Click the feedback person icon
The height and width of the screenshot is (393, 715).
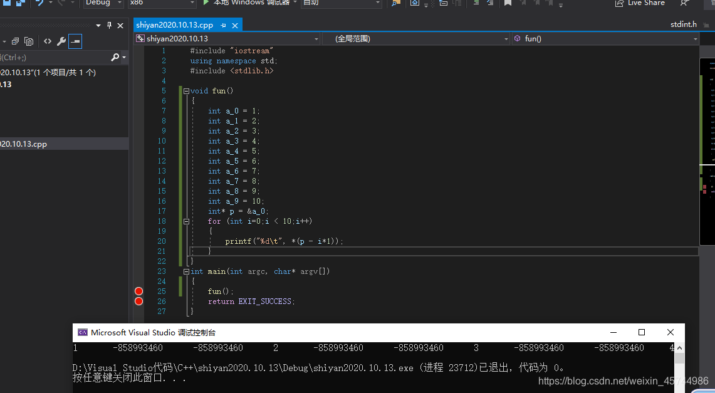click(684, 3)
